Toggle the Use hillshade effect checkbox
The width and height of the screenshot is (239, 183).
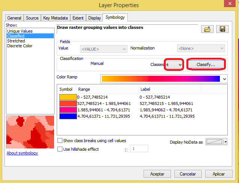(x=60, y=149)
